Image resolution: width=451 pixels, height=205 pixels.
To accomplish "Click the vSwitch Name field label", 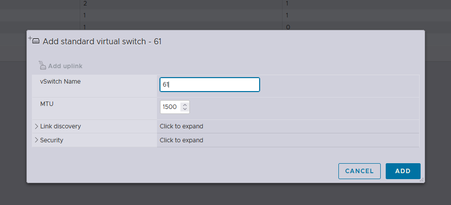I will pos(60,81).
